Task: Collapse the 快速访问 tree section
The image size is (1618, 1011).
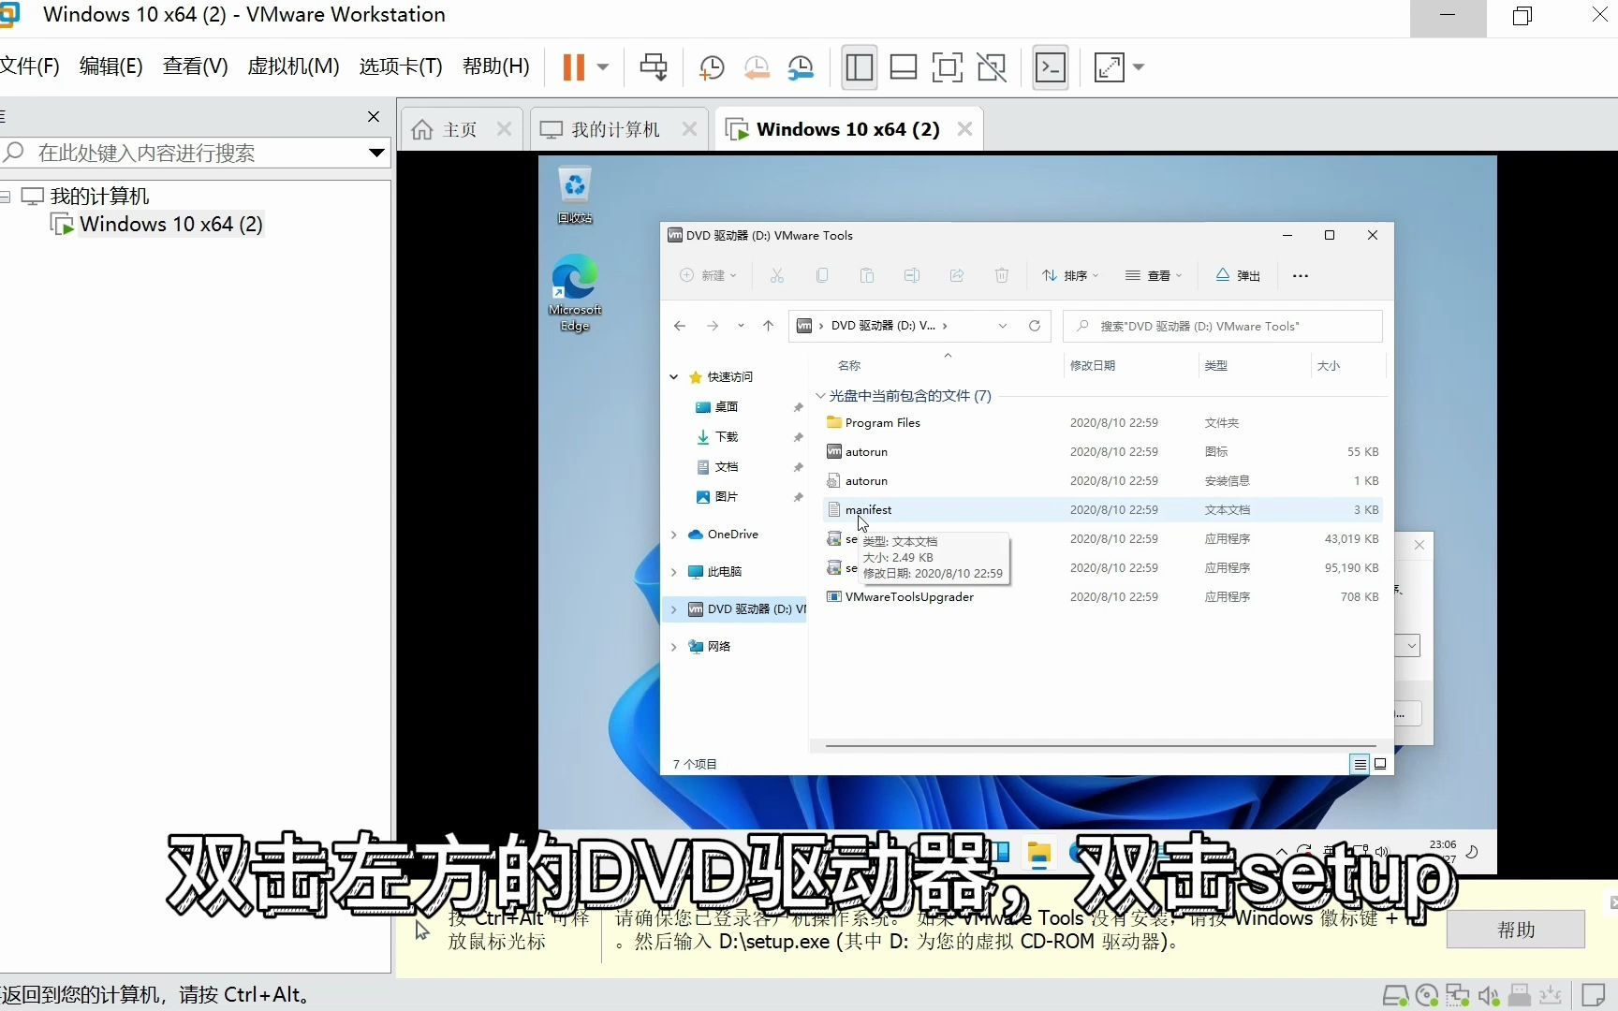Action: pyautogui.click(x=673, y=377)
